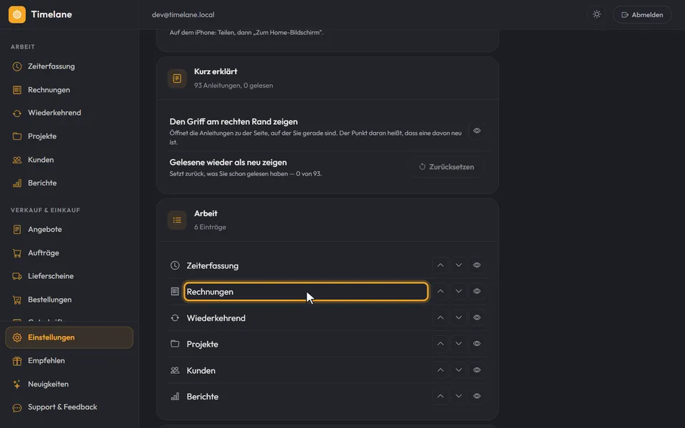Move Zeiterfassung entry up
The width and height of the screenshot is (685, 428).
coord(440,265)
